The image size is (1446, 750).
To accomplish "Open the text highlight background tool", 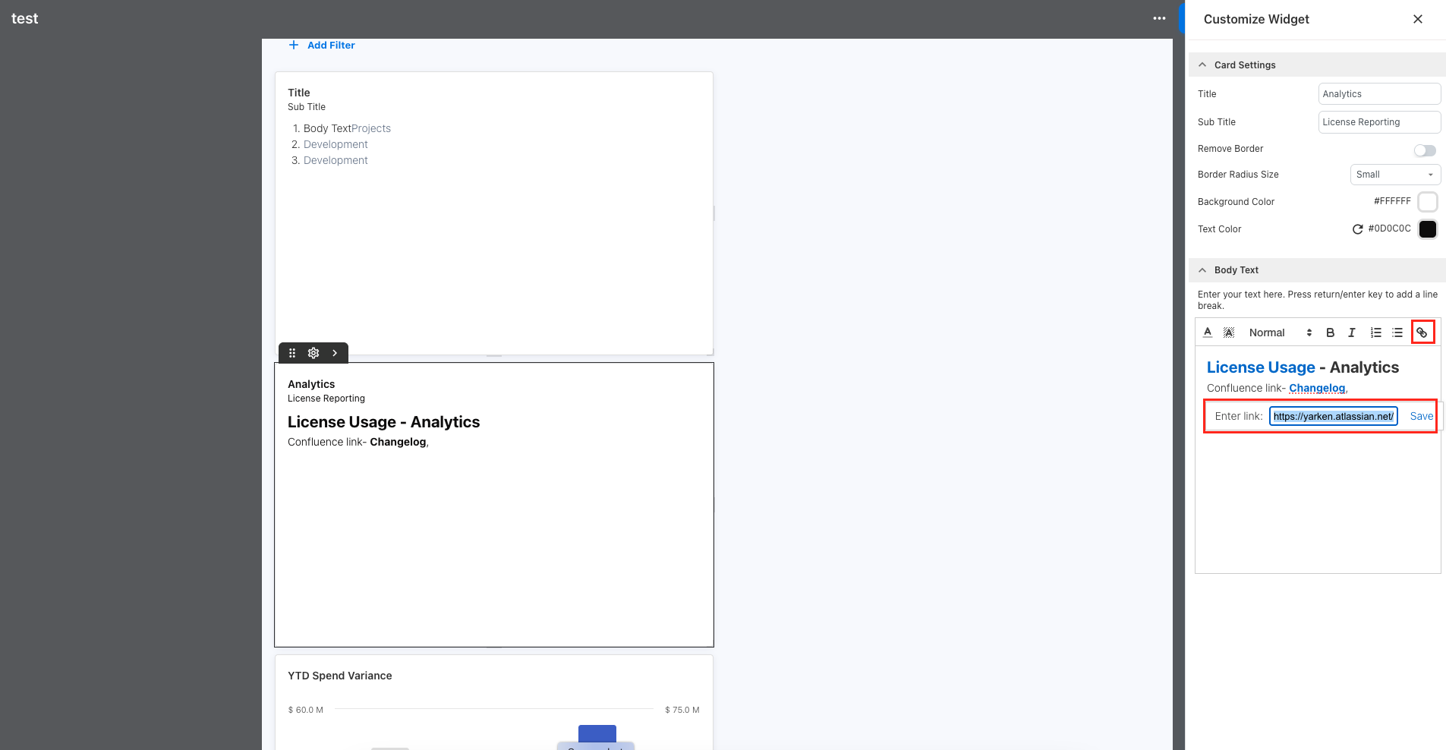I will [x=1229, y=332].
